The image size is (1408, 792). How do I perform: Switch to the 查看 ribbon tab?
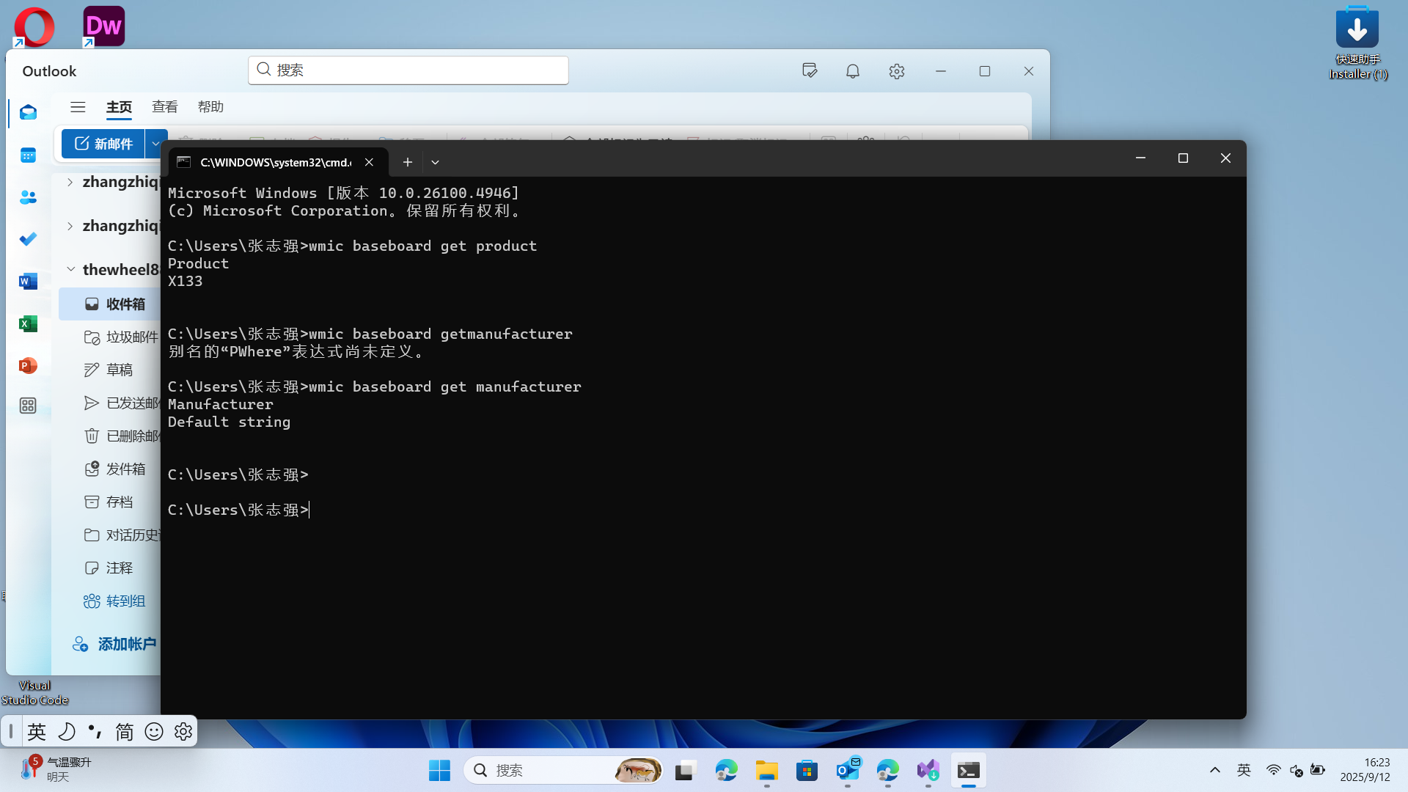tap(164, 107)
